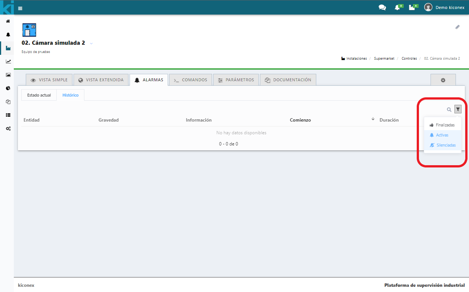Sort table by Comienzo column header
Image resolution: width=469 pixels, height=292 pixels.
pyautogui.click(x=300, y=120)
